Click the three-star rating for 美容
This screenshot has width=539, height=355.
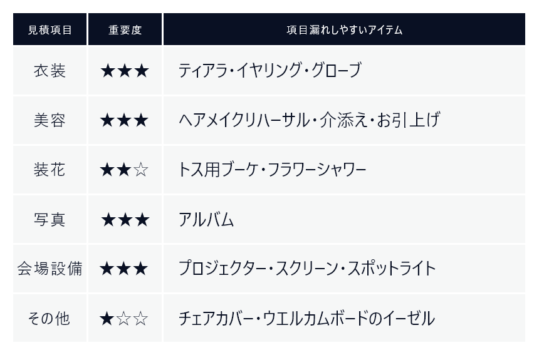click(x=125, y=120)
